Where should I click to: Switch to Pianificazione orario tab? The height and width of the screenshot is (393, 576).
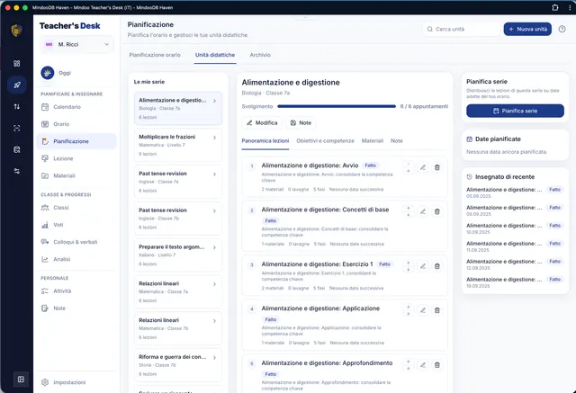155,55
